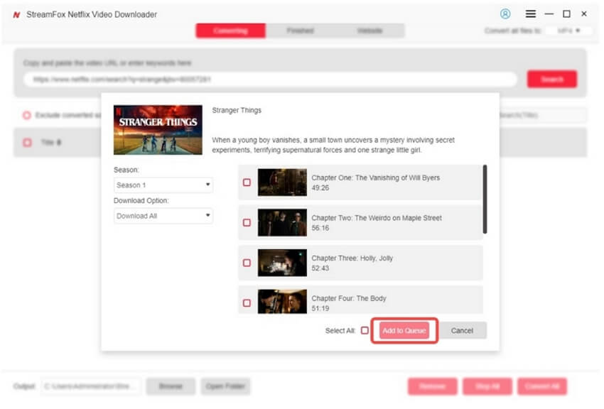This screenshot has width=604, height=409.
Task: Click the Add to Queue button
Action: (404, 330)
